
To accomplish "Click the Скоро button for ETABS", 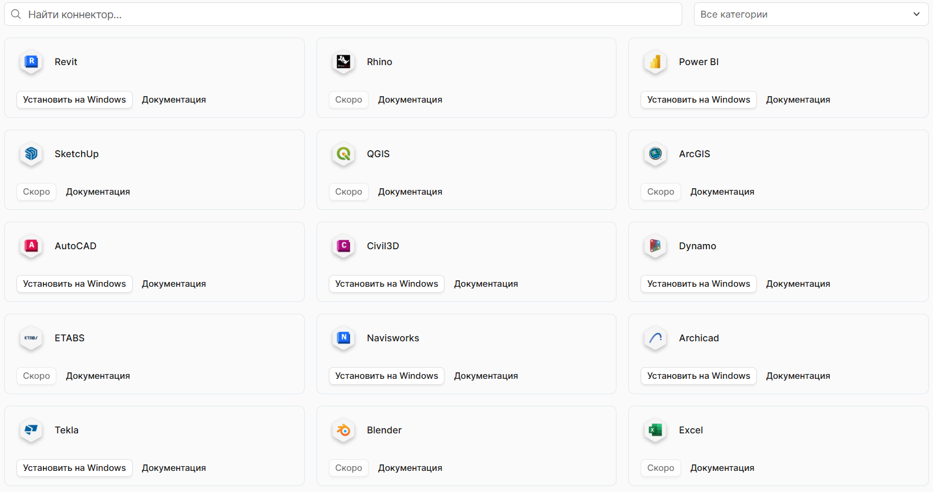I will [x=36, y=376].
